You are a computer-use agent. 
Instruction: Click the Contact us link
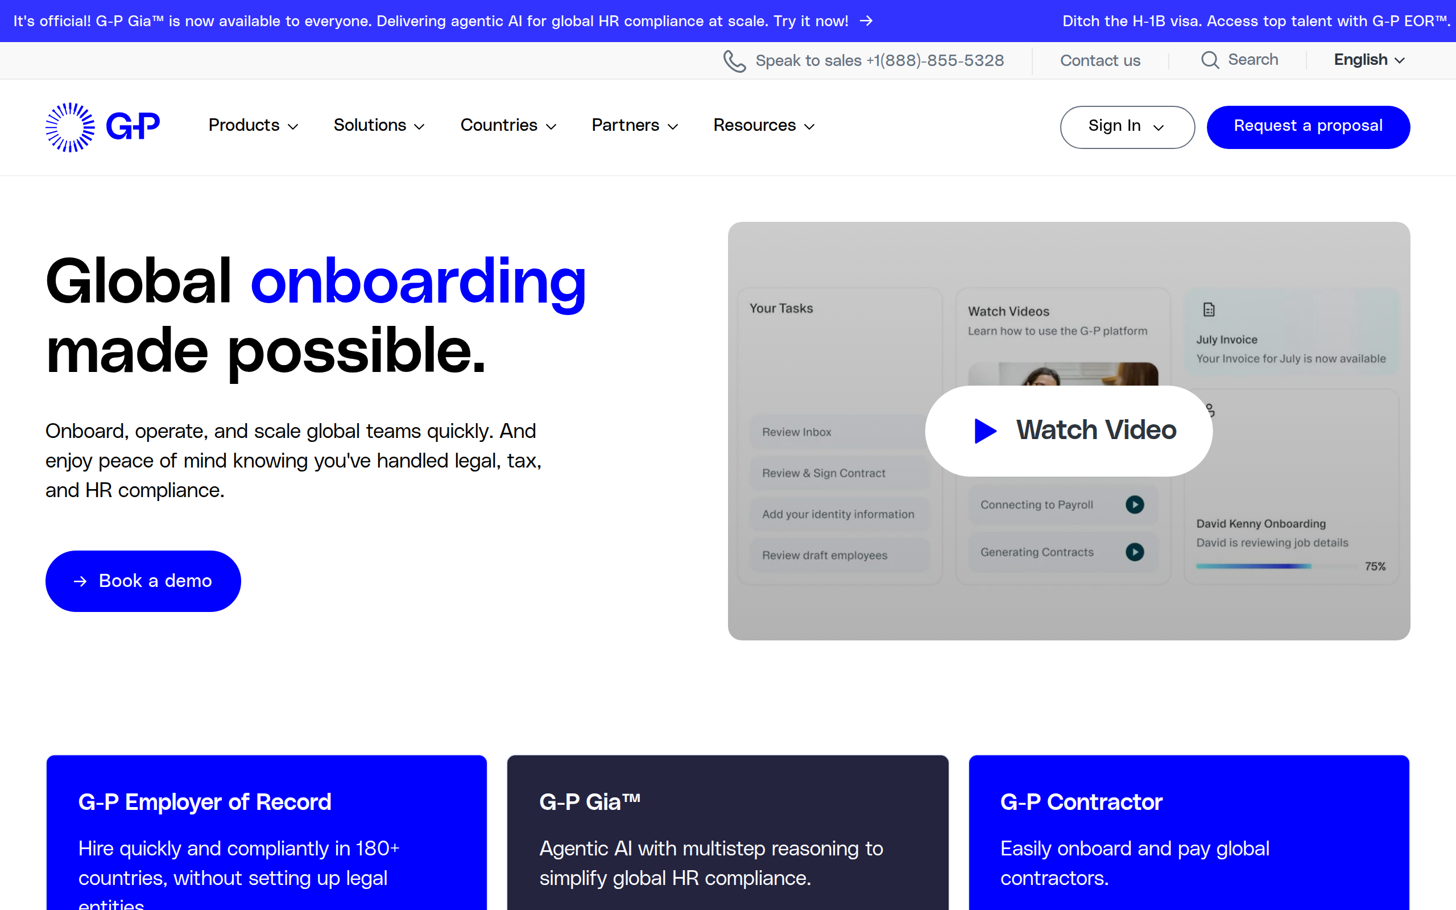pyautogui.click(x=1100, y=60)
